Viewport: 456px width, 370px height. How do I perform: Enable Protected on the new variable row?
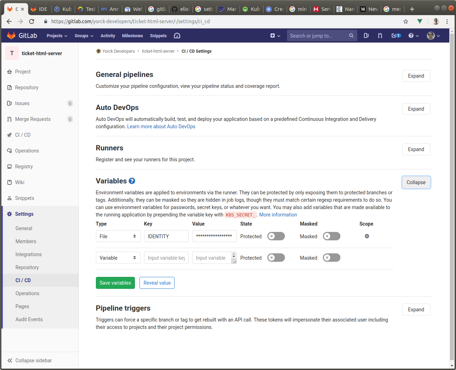coord(276,258)
